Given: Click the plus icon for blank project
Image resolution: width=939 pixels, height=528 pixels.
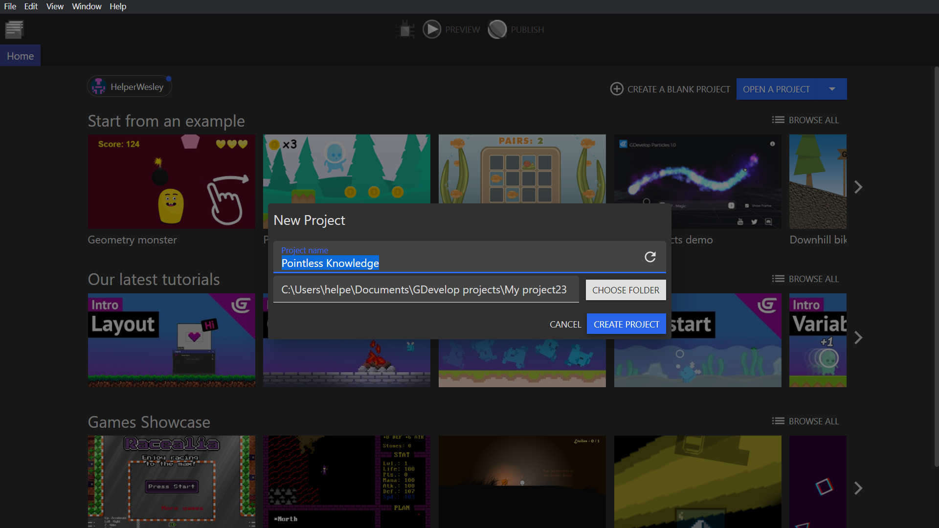Looking at the screenshot, I should (x=617, y=89).
